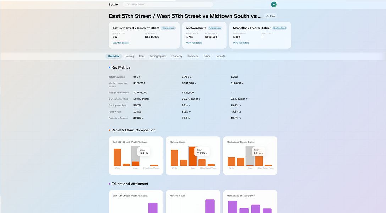Click the 19.8% bachelor's value

coord(235,118)
